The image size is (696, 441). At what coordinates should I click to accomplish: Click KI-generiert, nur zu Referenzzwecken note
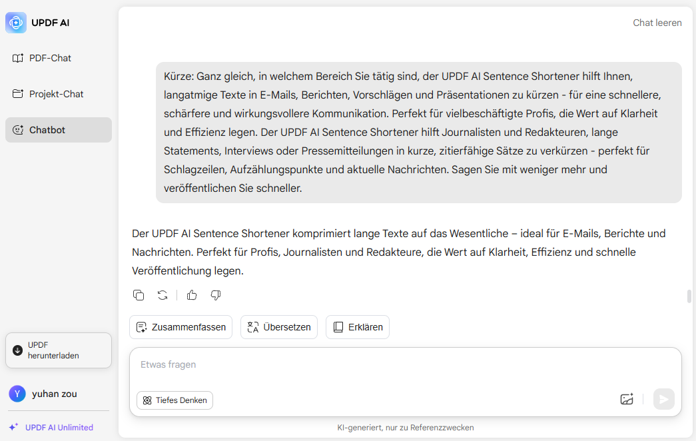point(405,428)
